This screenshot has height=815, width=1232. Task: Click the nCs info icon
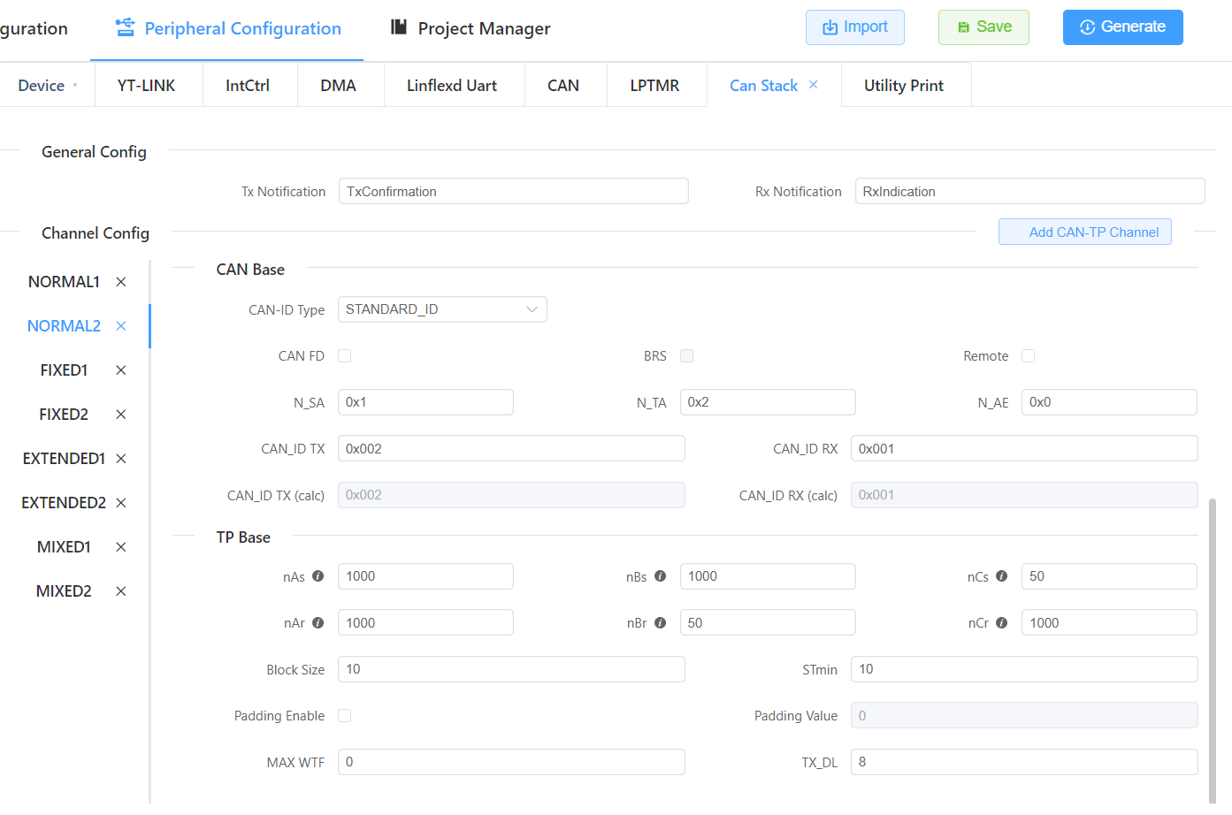point(1001,576)
